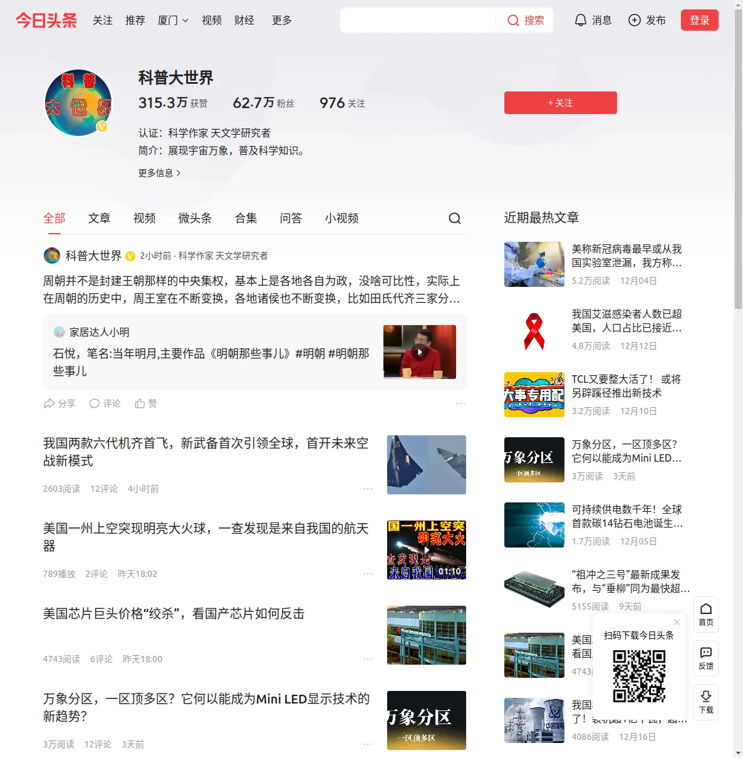This screenshot has height=758, width=743.
Task: Open the 科普大世界 profile avatar
Action: [78, 103]
